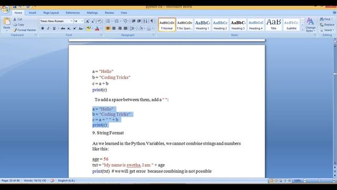This screenshot has height=190, width=337.
Task: Increase paragraph indent
Action: (139, 21)
